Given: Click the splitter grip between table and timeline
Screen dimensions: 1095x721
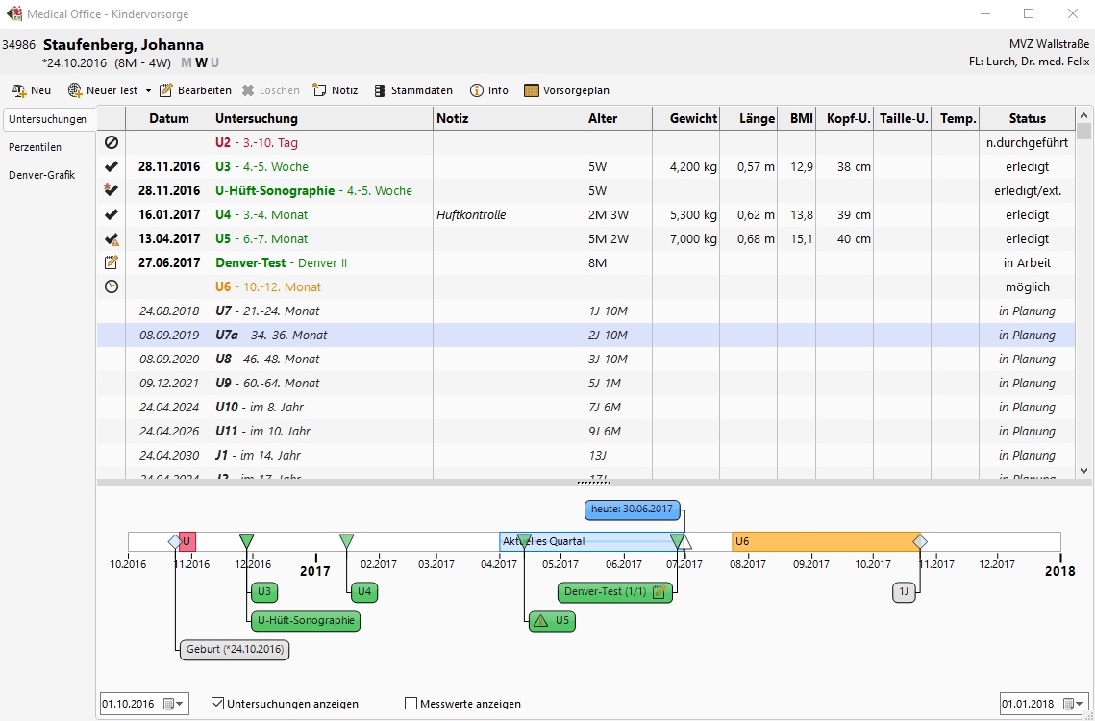Looking at the screenshot, I should pyautogui.click(x=594, y=482).
